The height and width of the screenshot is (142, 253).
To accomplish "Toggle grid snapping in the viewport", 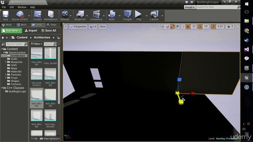I will [188, 27].
